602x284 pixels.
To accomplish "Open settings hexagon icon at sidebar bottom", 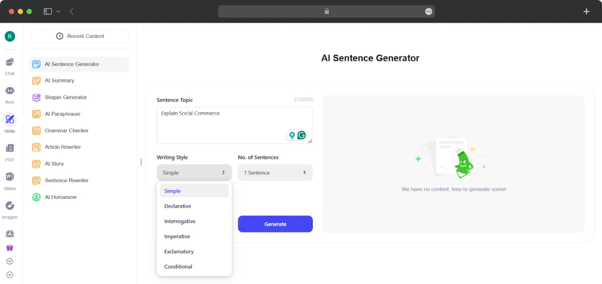I will [x=10, y=275].
